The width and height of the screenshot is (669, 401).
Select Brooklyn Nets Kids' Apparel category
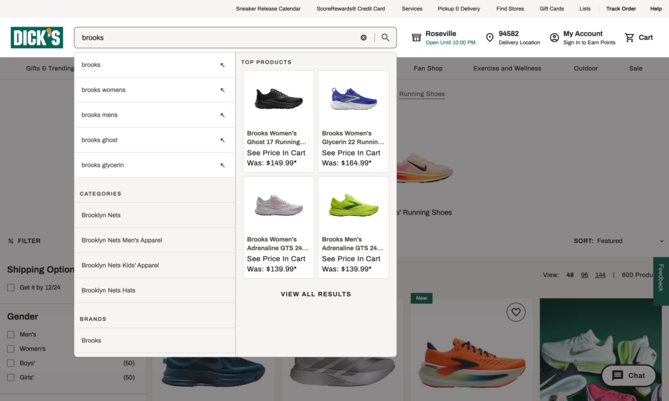coord(154,265)
